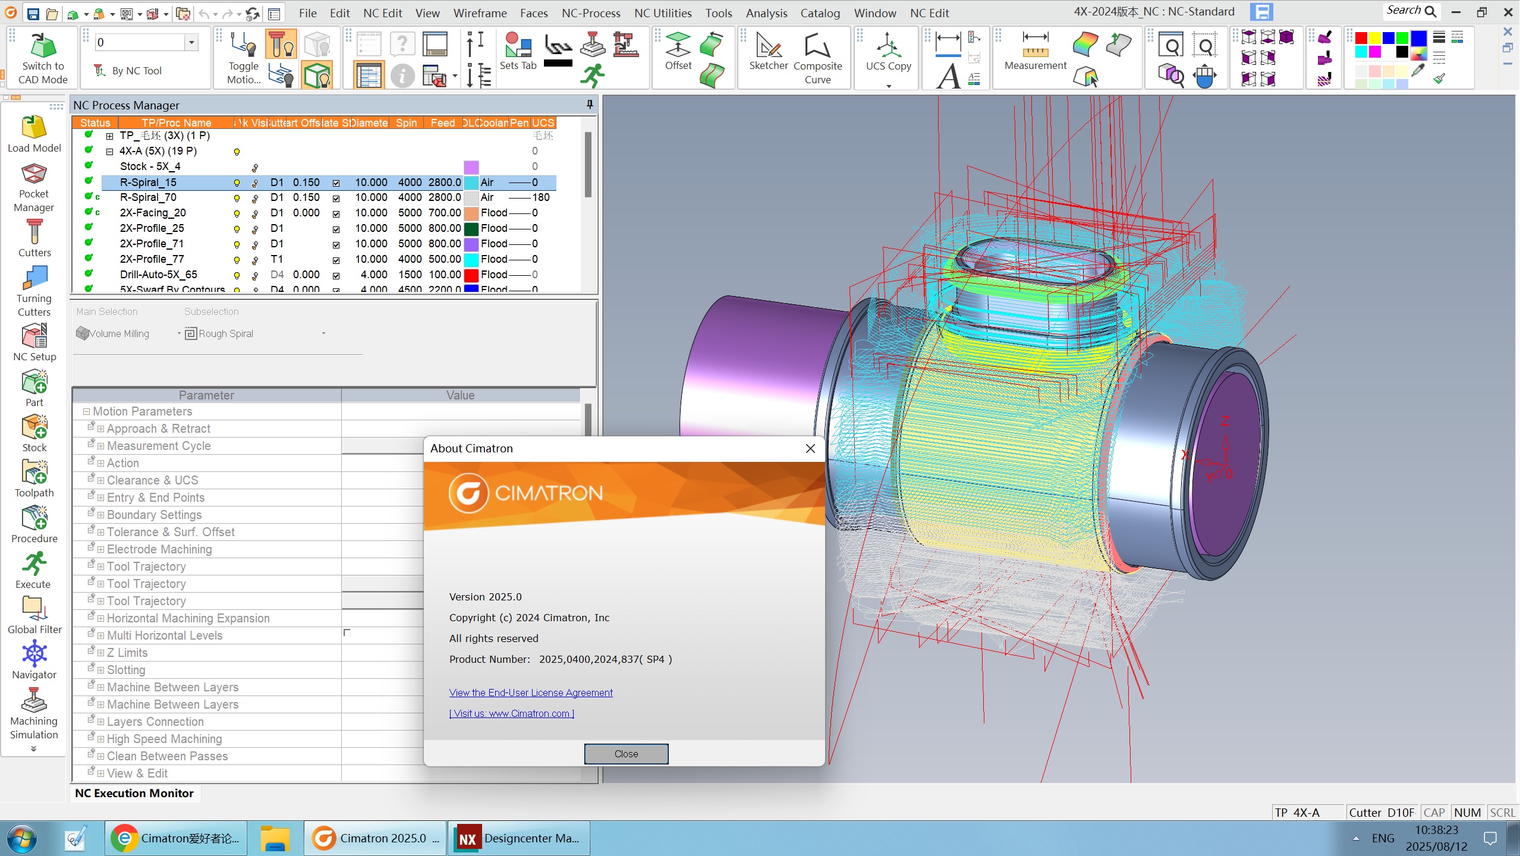Pin the NC Process Manager panel
This screenshot has width=1520, height=856.
[589, 105]
